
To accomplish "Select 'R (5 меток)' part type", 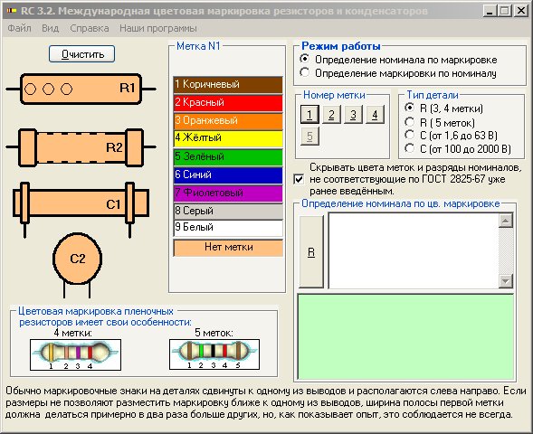I will (440, 122).
